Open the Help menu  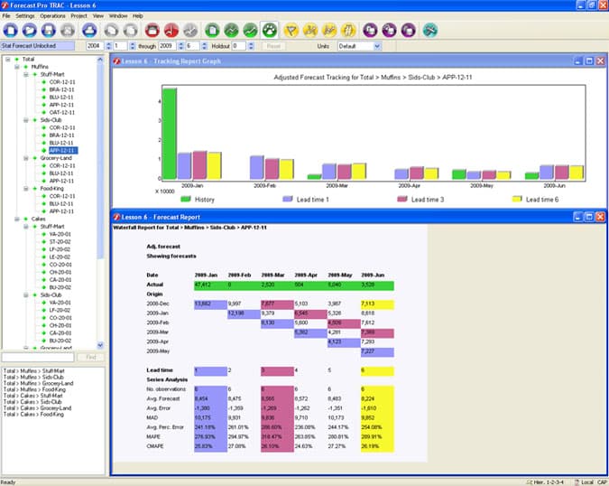(x=138, y=16)
